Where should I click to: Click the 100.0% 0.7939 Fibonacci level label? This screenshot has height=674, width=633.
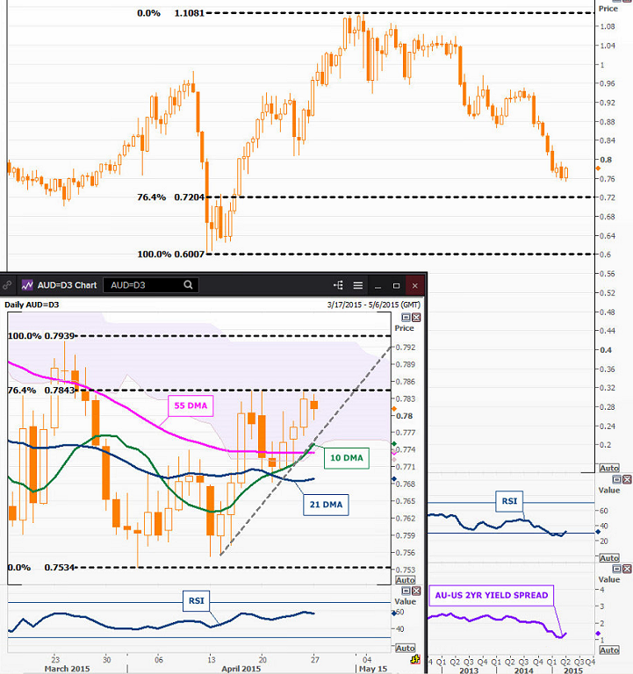(41, 336)
